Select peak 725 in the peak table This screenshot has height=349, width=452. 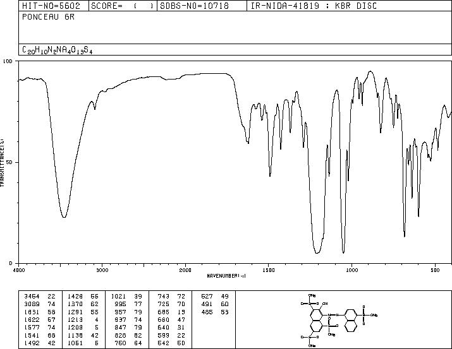click(x=163, y=304)
